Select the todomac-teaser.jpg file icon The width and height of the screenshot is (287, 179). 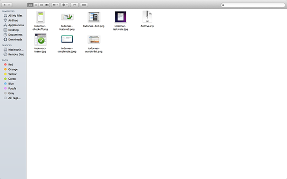tap(41, 39)
